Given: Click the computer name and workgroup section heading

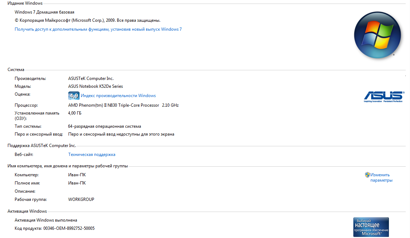Looking at the screenshot, I should (68, 166).
